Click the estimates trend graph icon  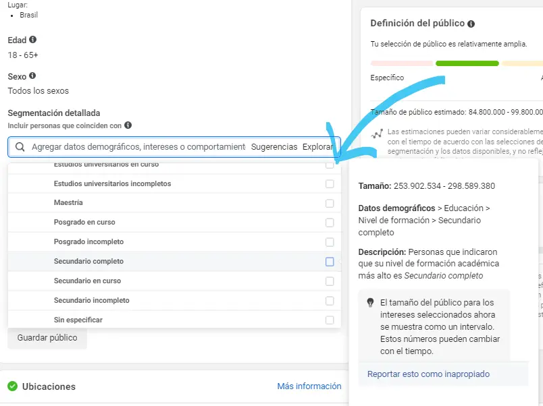coord(377,134)
